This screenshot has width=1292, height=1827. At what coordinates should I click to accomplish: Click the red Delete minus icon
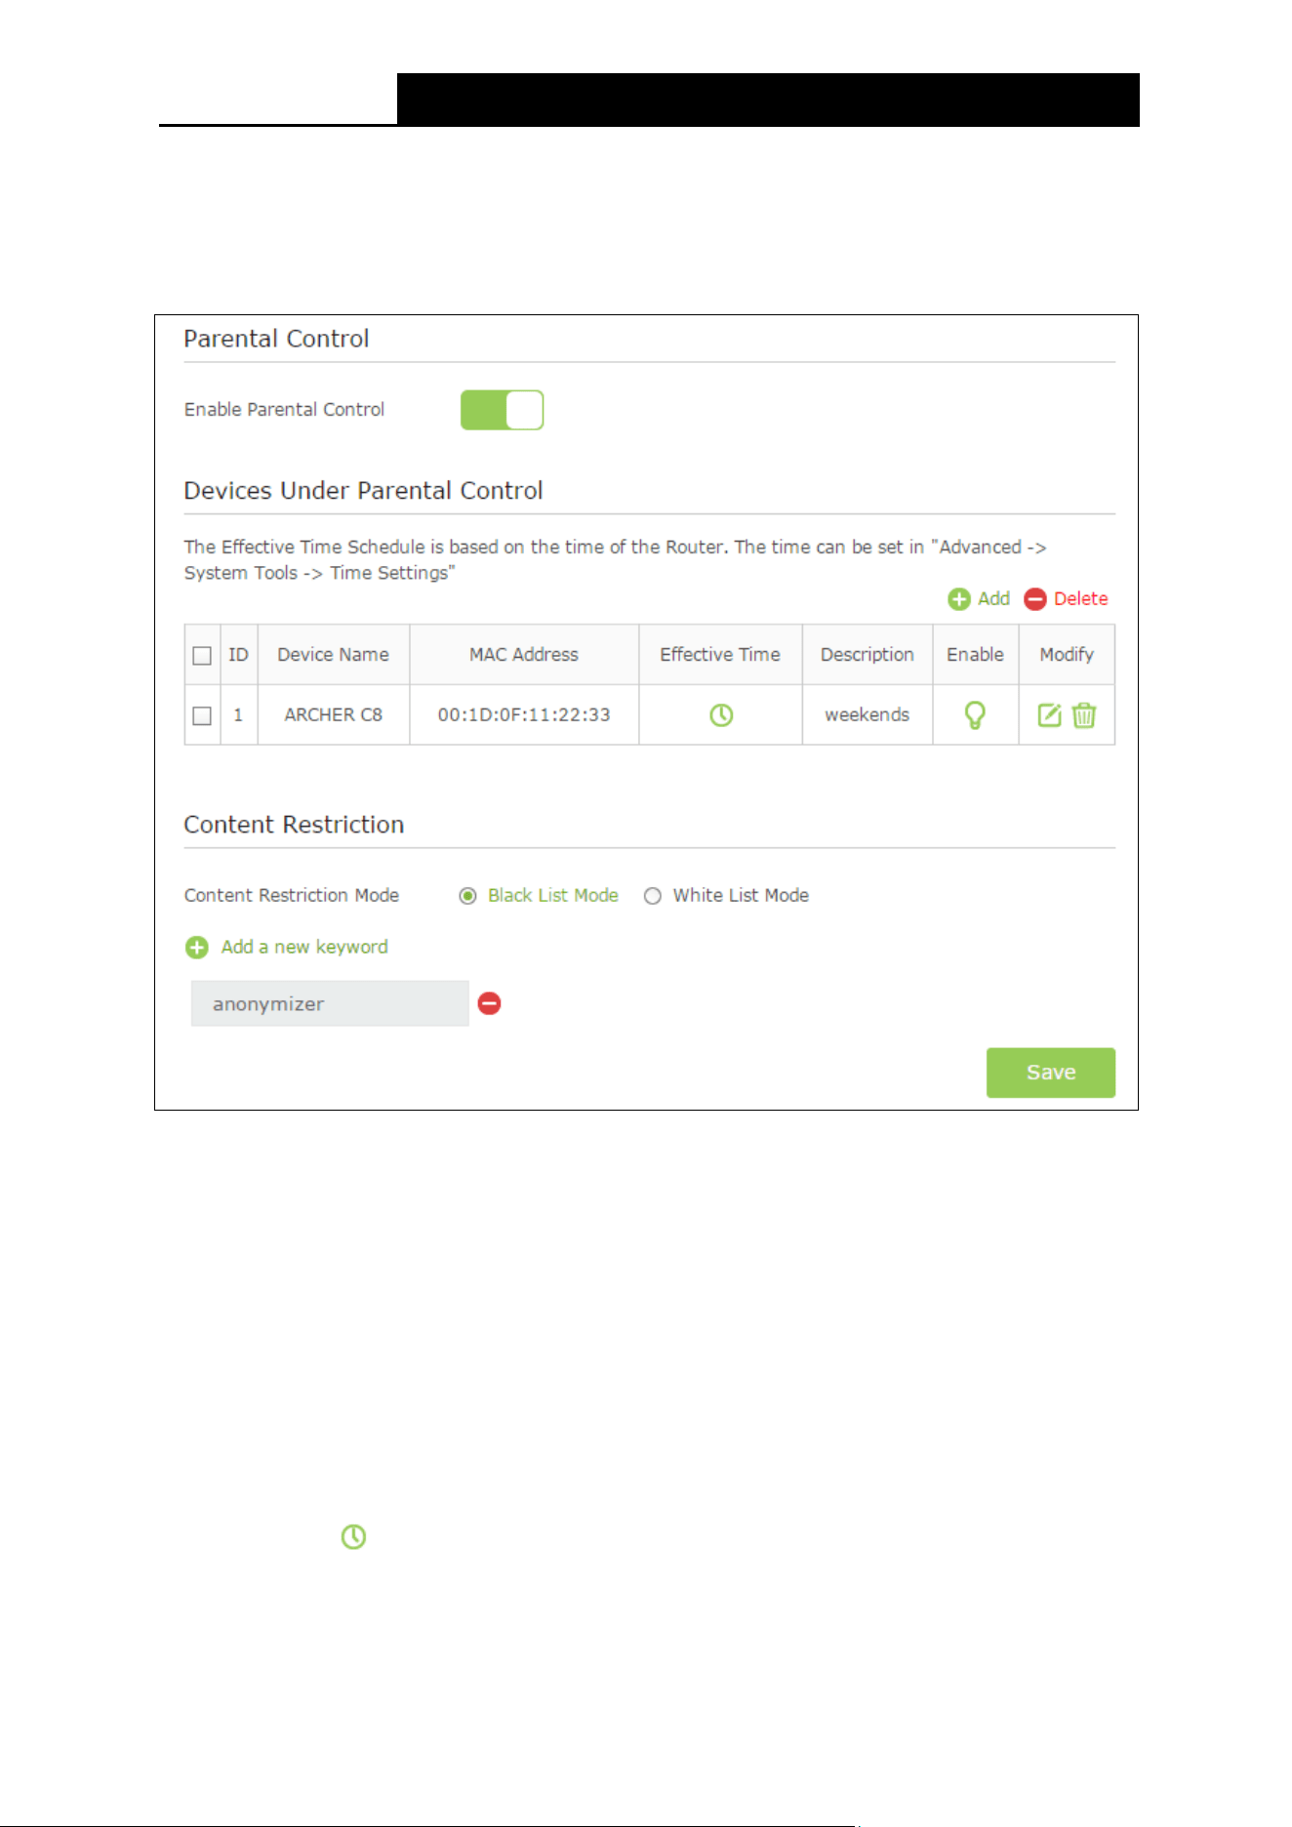[x=1034, y=599]
